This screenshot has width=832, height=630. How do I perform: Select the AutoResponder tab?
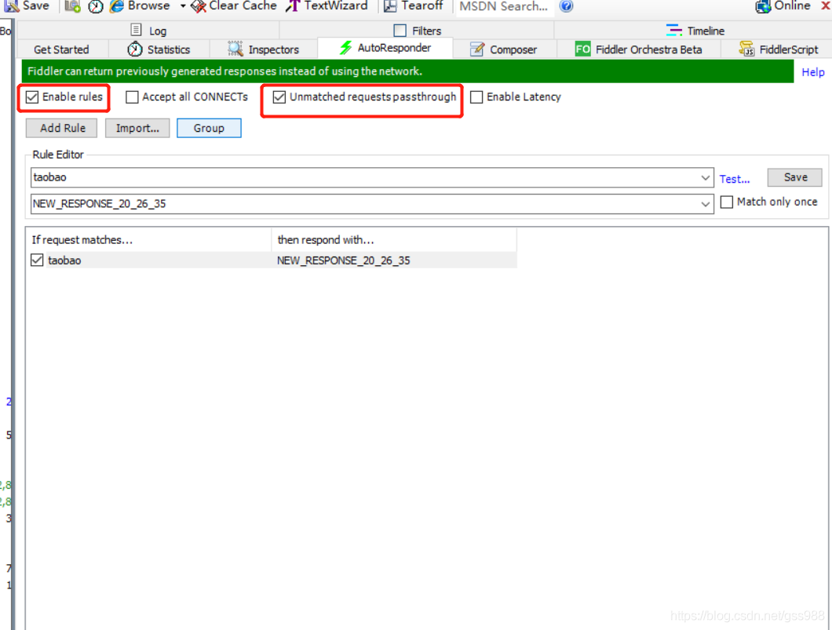385,48
